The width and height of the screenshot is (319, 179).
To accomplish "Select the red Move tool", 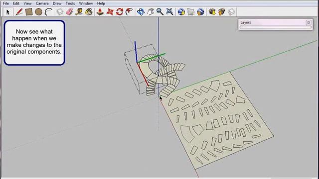I will (x=110, y=12).
